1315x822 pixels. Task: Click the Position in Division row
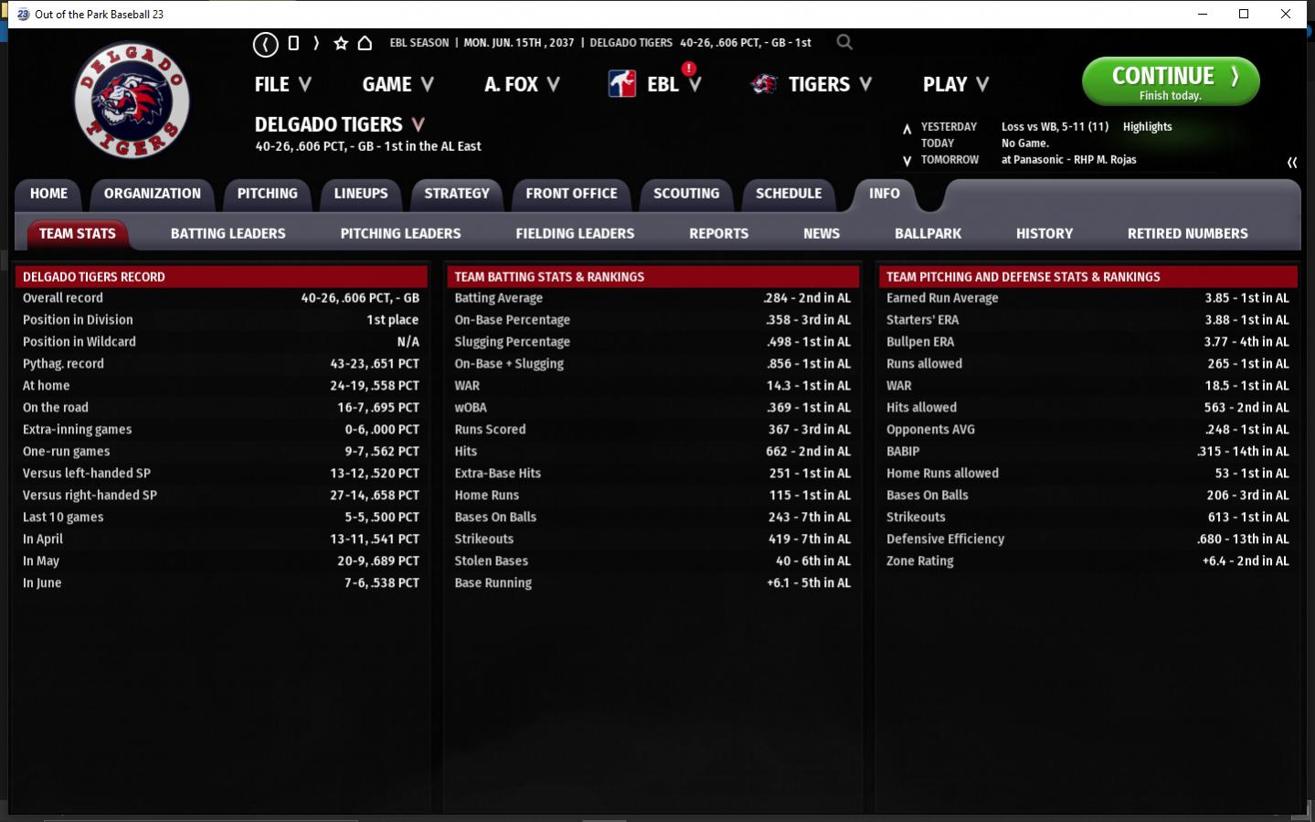click(221, 320)
